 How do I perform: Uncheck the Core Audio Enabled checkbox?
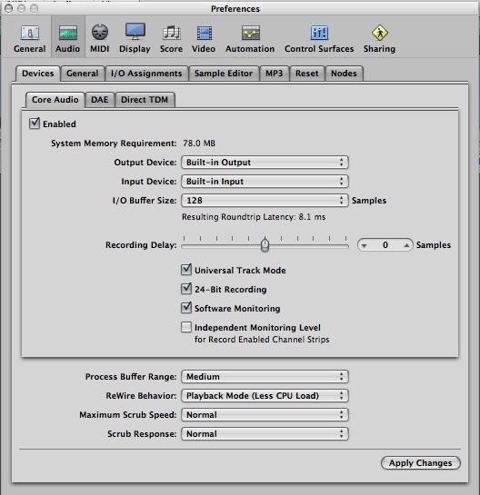pos(35,124)
